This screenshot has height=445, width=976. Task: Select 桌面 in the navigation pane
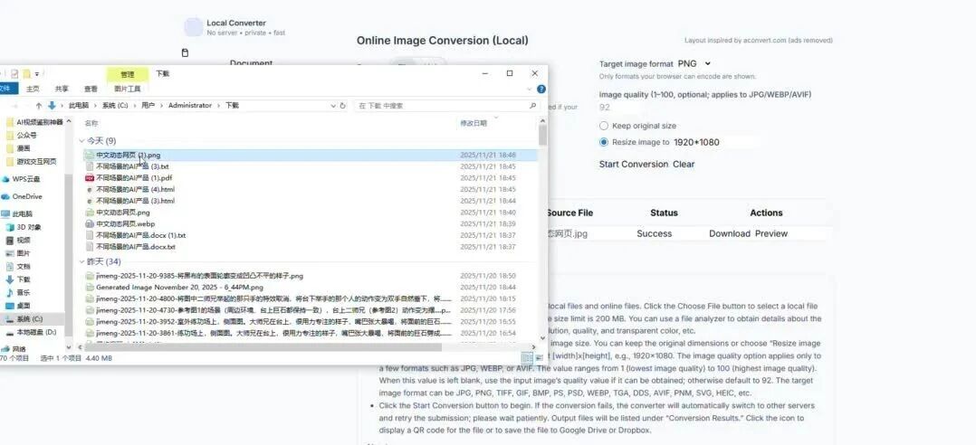point(18,306)
